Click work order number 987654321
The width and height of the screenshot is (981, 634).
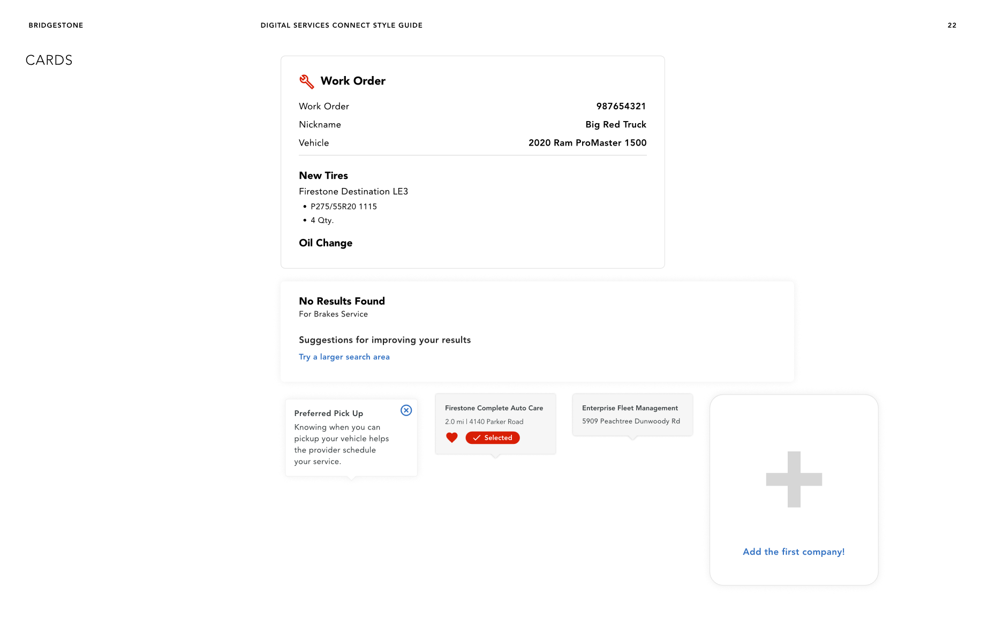(x=621, y=106)
